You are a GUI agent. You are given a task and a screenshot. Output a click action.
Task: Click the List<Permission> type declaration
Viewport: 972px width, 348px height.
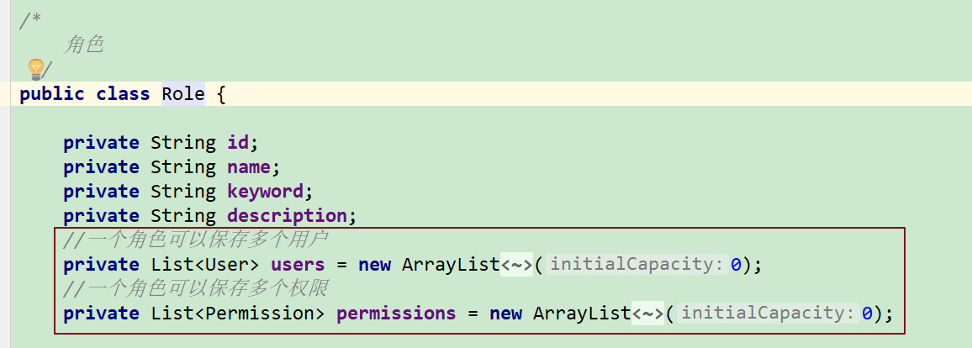[x=237, y=314]
